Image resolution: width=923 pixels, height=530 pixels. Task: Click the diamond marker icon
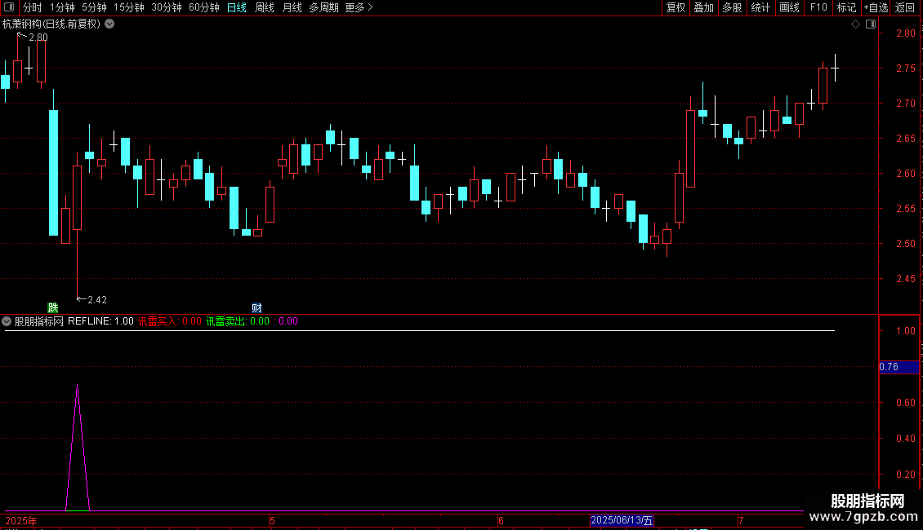click(856, 24)
